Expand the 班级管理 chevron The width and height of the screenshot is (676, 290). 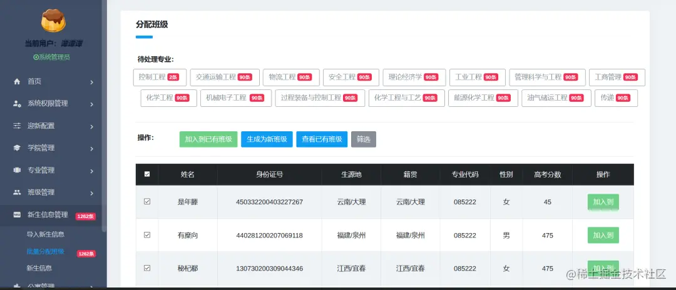point(92,193)
